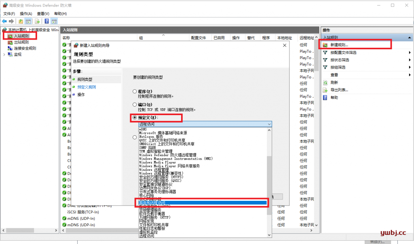Click the firewall icon in the 新建入站规则向导 title

pyautogui.click(x=76, y=45)
